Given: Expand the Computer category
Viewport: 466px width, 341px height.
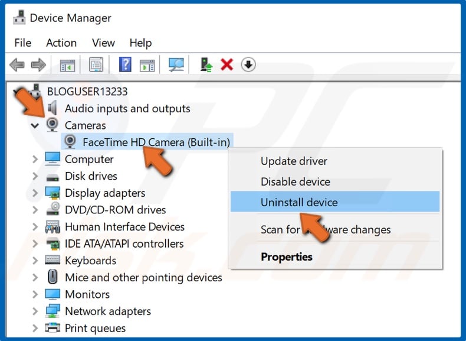Looking at the screenshot, I should (x=35, y=159).
